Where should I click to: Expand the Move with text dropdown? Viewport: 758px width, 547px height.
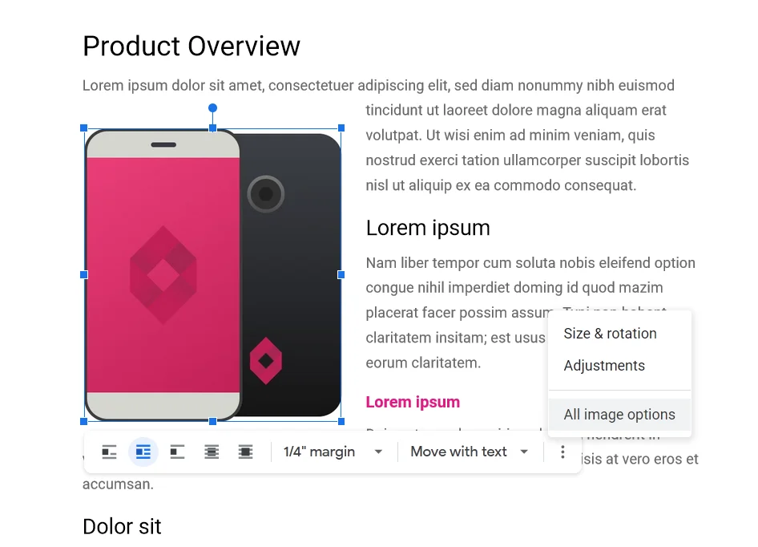[469, 452]
